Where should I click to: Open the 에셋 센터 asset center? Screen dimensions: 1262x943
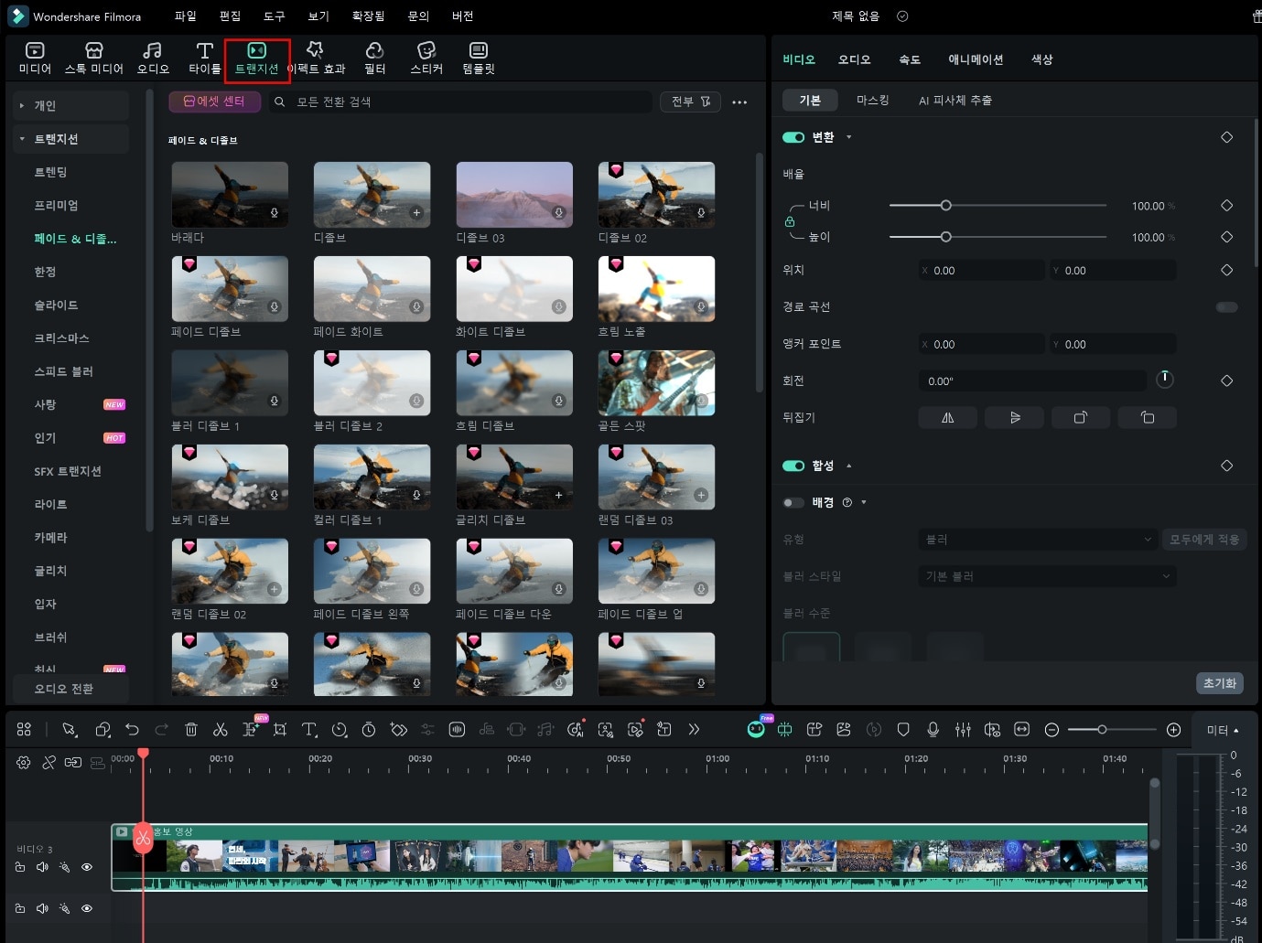pyautogui.click(x=214, y=102)
